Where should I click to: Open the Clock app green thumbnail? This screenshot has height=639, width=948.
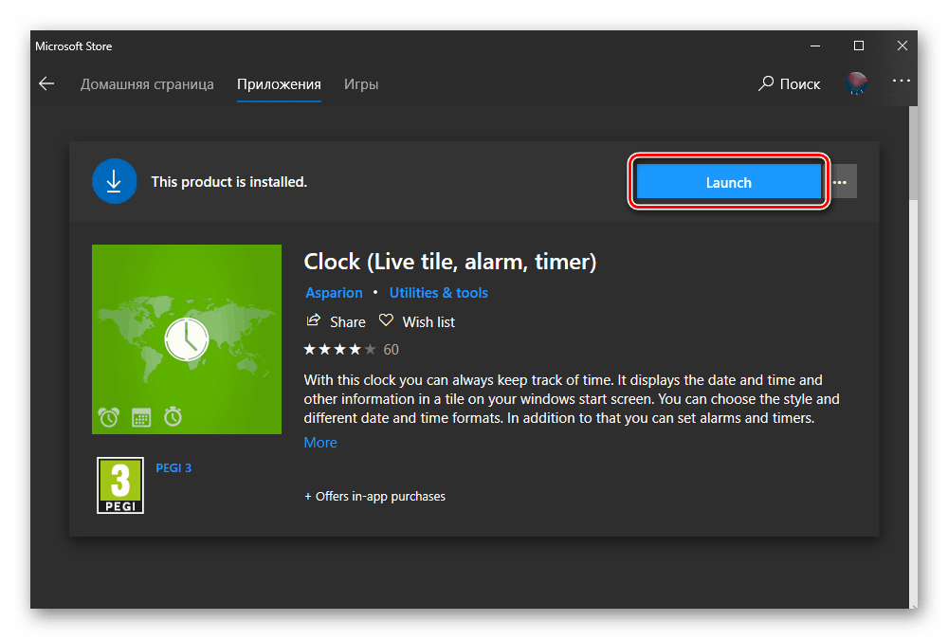187,339
